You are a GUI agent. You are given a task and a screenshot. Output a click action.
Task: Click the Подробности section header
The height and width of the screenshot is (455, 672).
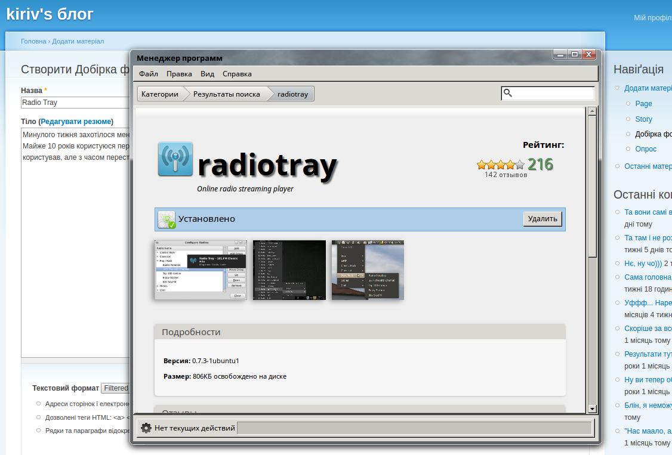click(360, 332)
